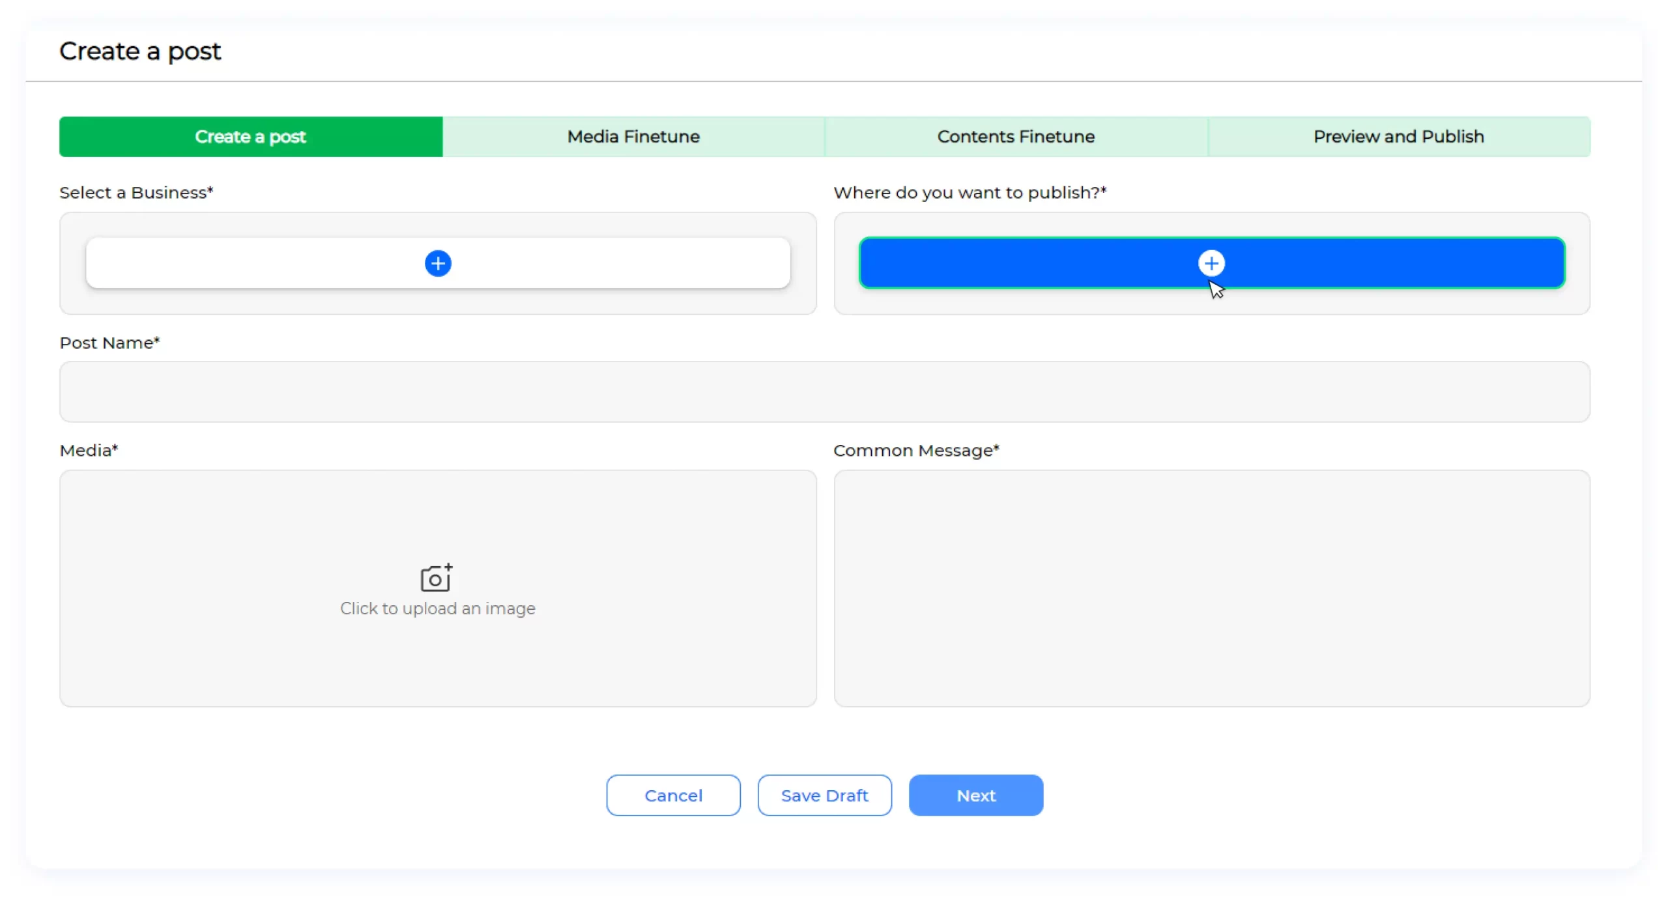Click the camera upload icon in Media
The height and width of the screenshot is (899, 1668).
click(x=436, y=578)
